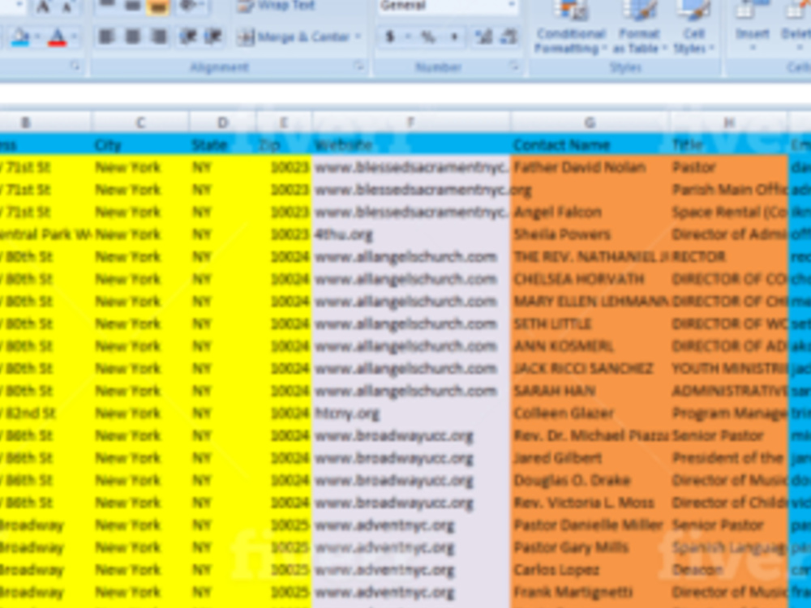Select the 'Title' header cell
The height and width of the screenshot is (608, 811).
pos(729,145)
